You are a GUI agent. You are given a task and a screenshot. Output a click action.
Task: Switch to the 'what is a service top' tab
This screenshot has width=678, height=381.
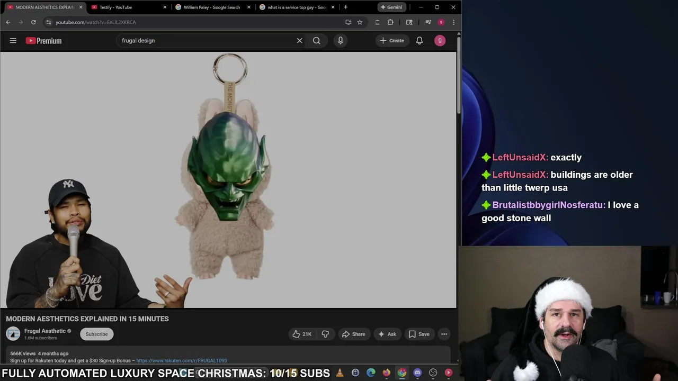coord(296,7)
